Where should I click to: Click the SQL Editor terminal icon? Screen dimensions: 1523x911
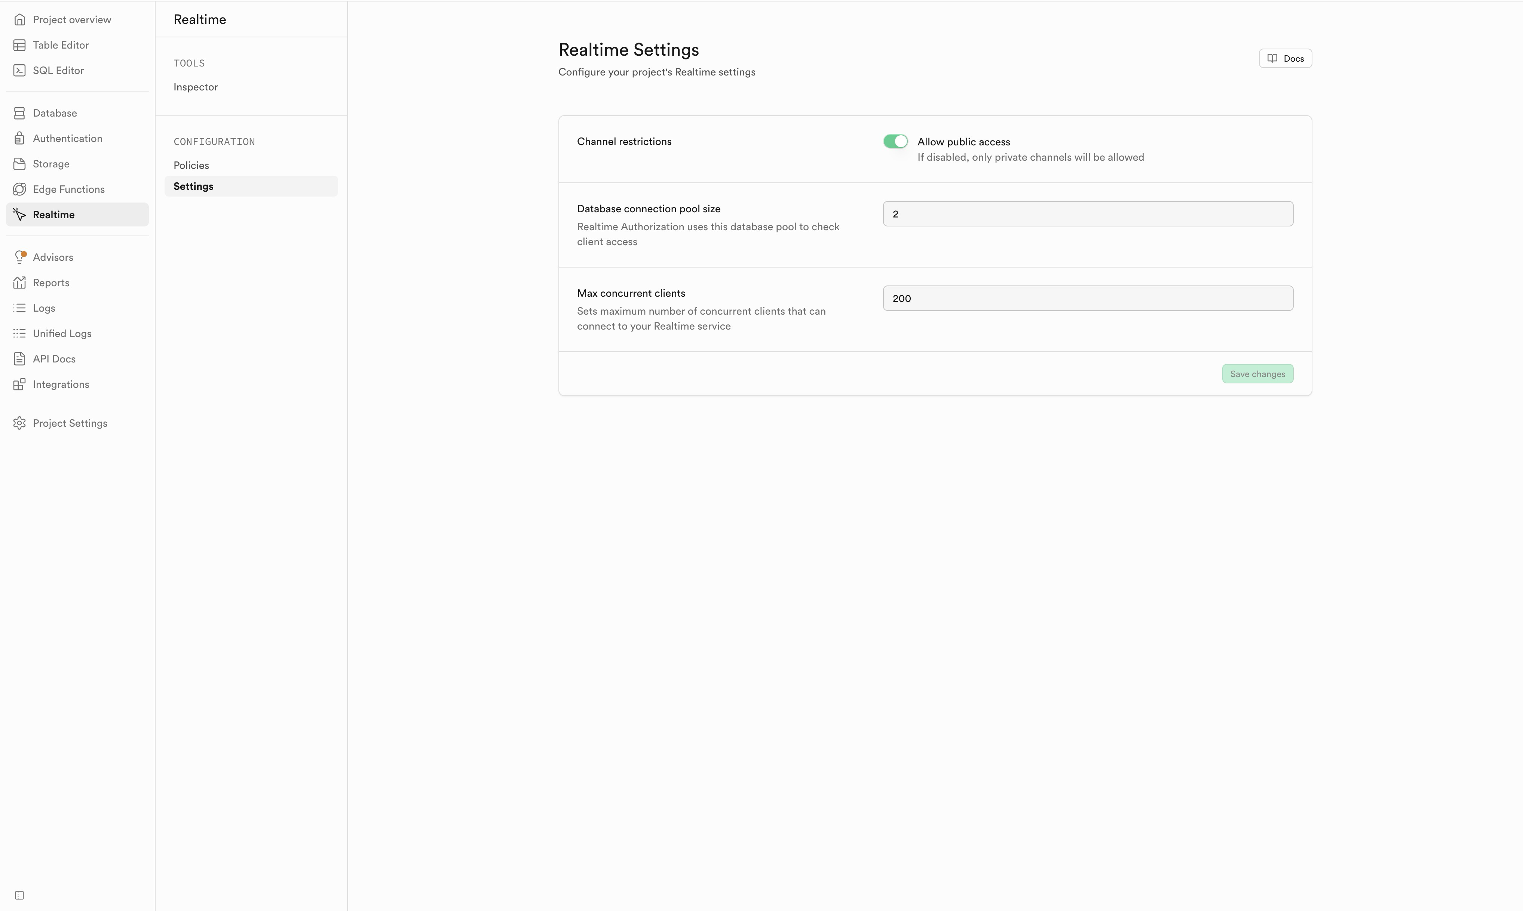pos(20,71)
